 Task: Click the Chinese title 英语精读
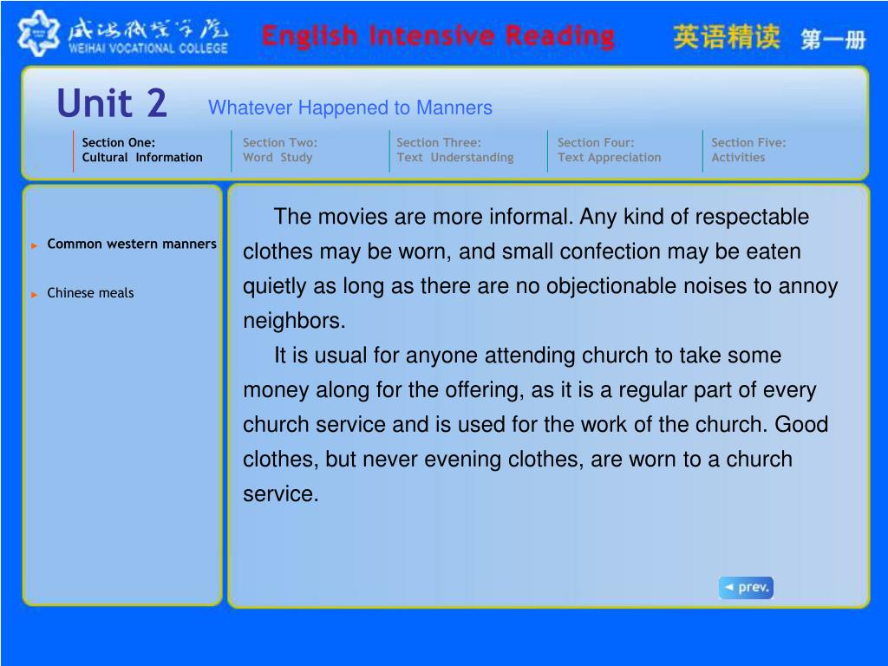(727, 36)
